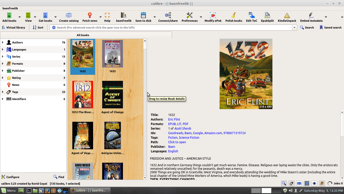
Task: Open the View book toolbar icon
Action: [x=28, y=15]
